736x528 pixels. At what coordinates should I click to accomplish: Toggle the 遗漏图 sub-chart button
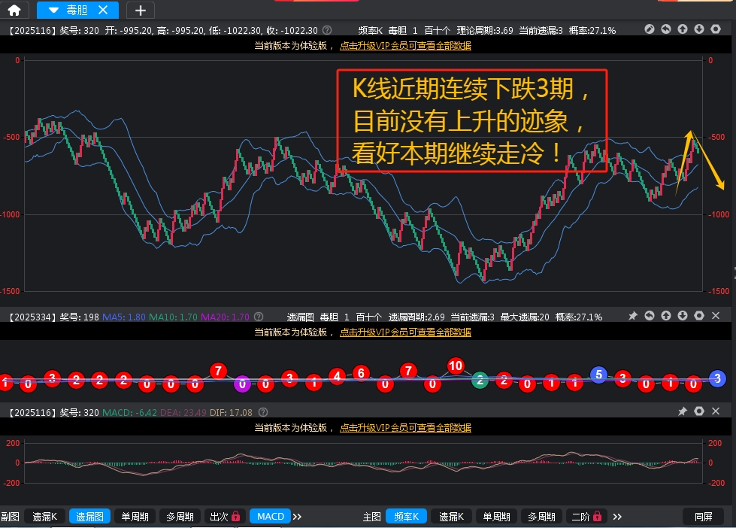pyautogui.click(x=89, y=516)
